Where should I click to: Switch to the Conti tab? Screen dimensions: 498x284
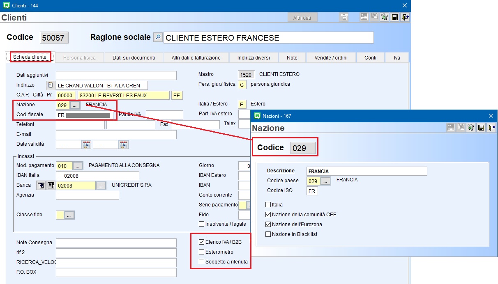coord(370,58)
